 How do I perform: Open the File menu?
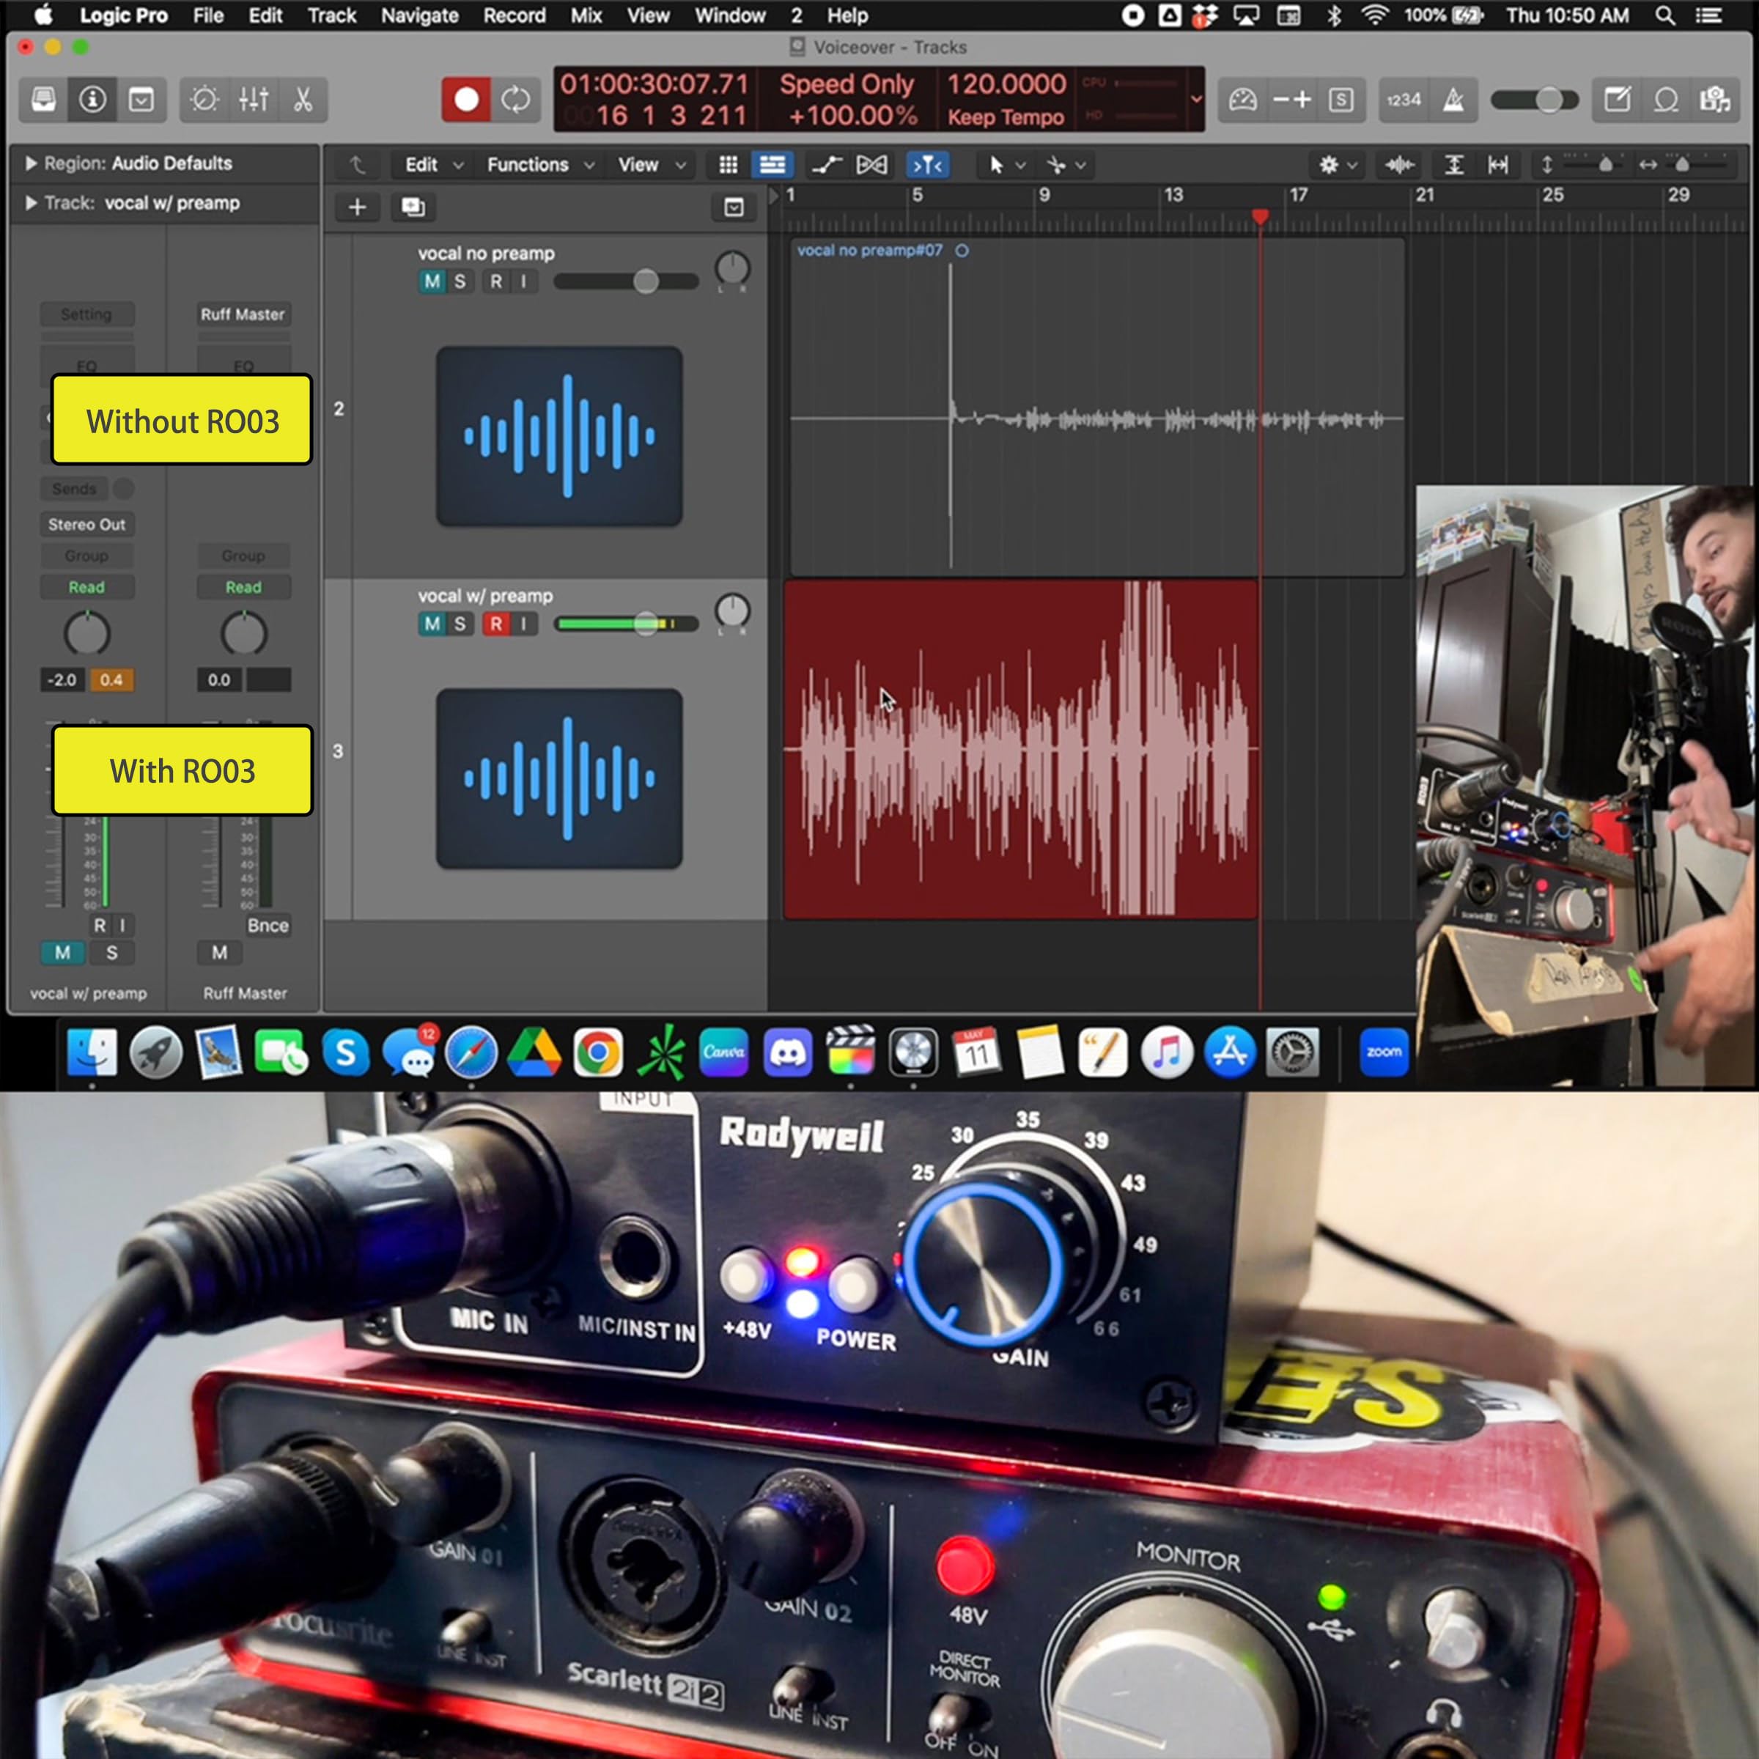208,15
